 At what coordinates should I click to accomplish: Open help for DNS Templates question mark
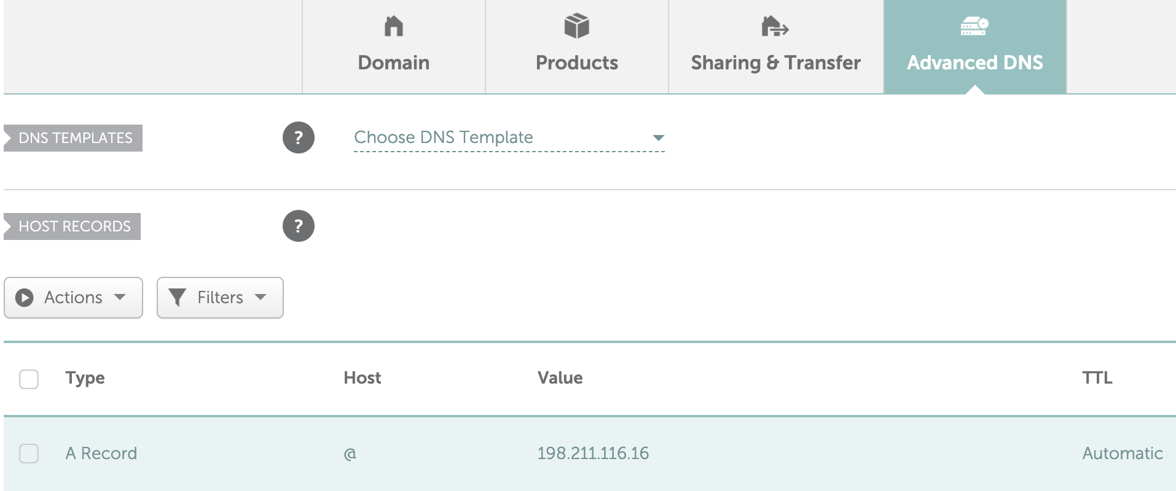pyautogui.click(x=299, y=137)
